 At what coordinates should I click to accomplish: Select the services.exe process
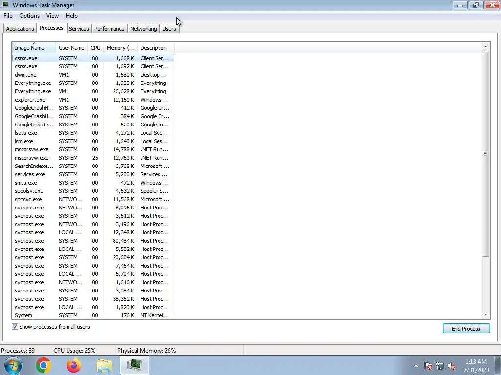pyautogui.click(x=93, y=174)
